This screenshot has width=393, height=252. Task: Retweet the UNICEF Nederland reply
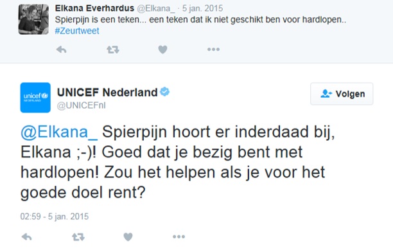click(x=78, y=237)
